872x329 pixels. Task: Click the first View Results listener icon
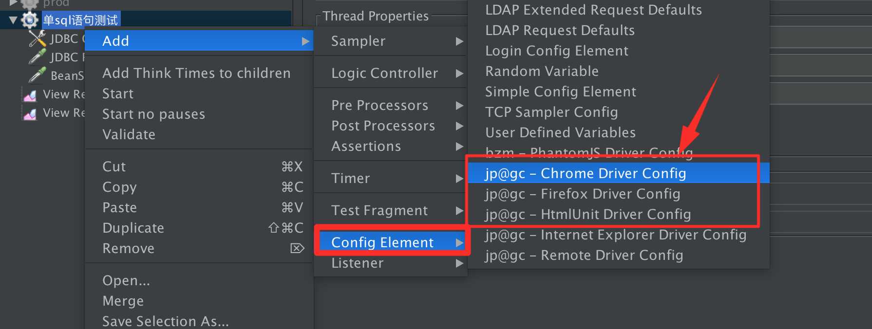[30, 95]
